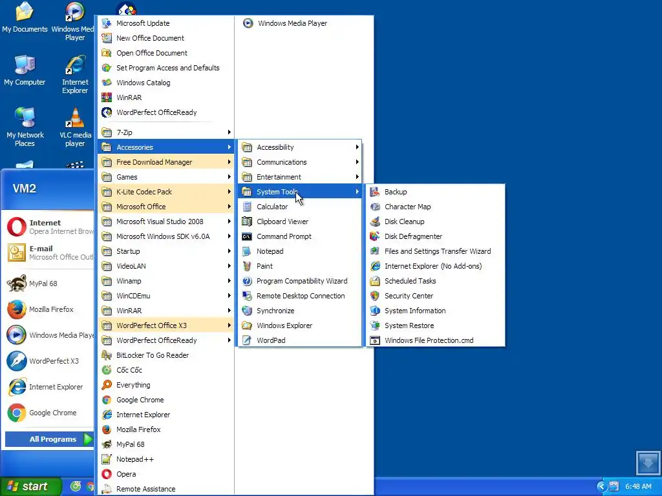This screenshot has height=496, width=662.
Task: Expand the VideoLAN folder
Action: [x=165, y=266]
